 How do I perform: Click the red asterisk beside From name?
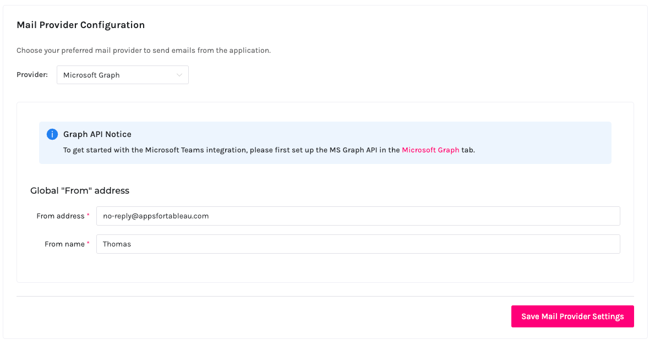(88, 243)
